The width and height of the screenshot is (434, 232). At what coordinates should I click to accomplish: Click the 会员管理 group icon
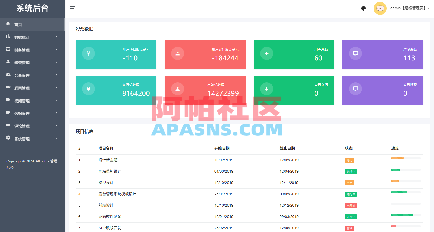coord(8,74)
